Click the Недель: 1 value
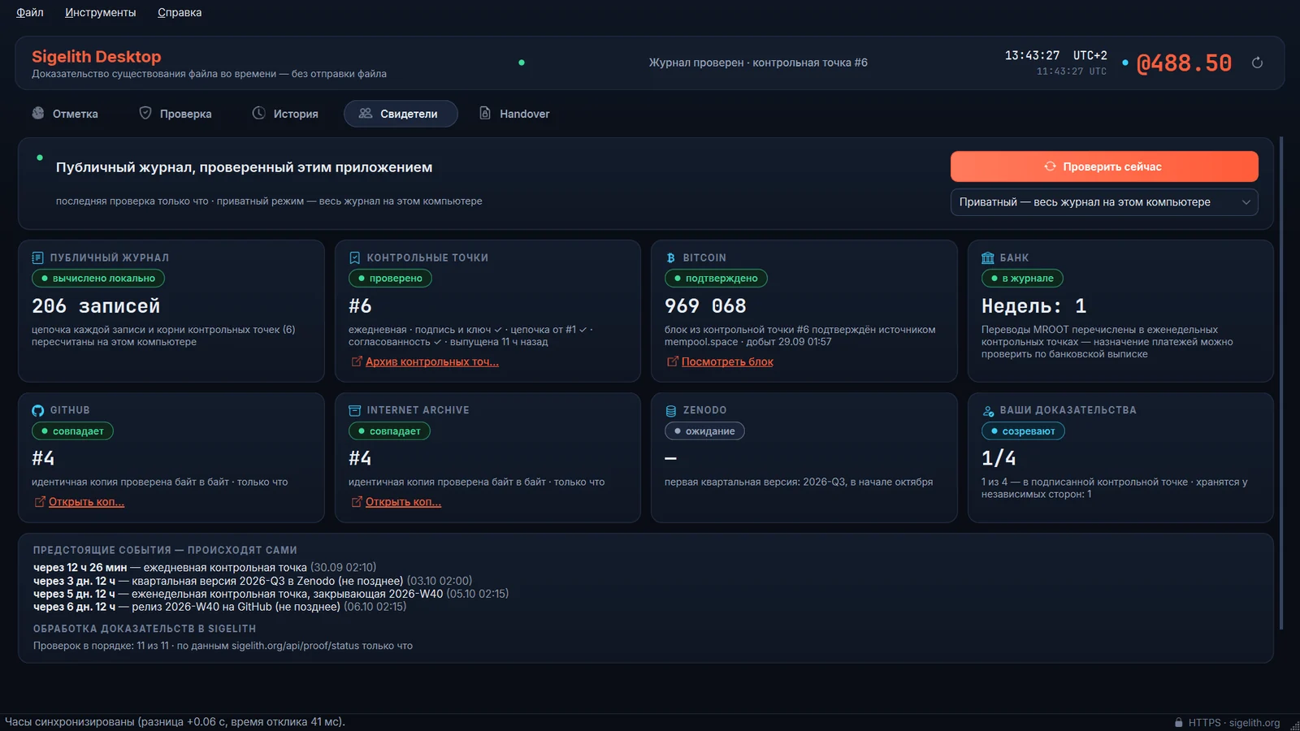Viewport: 1300px width, 731px height. click(x=1033, y=306)
